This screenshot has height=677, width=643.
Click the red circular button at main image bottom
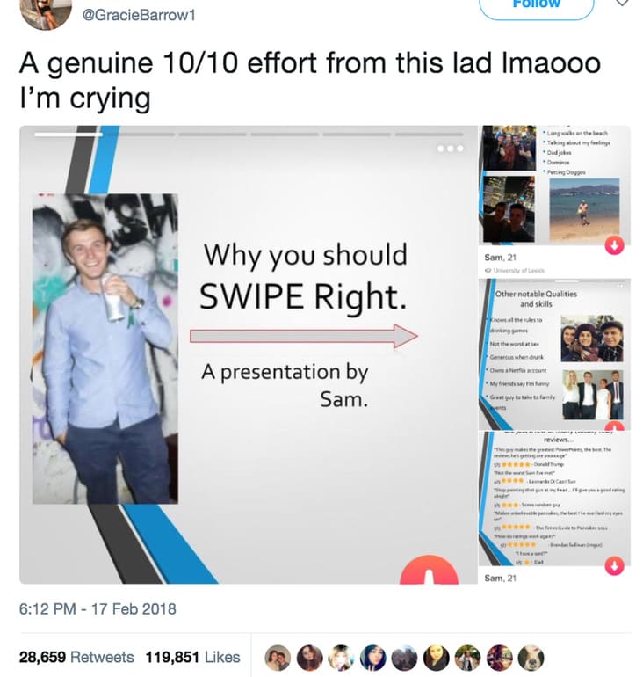[429, 570]
